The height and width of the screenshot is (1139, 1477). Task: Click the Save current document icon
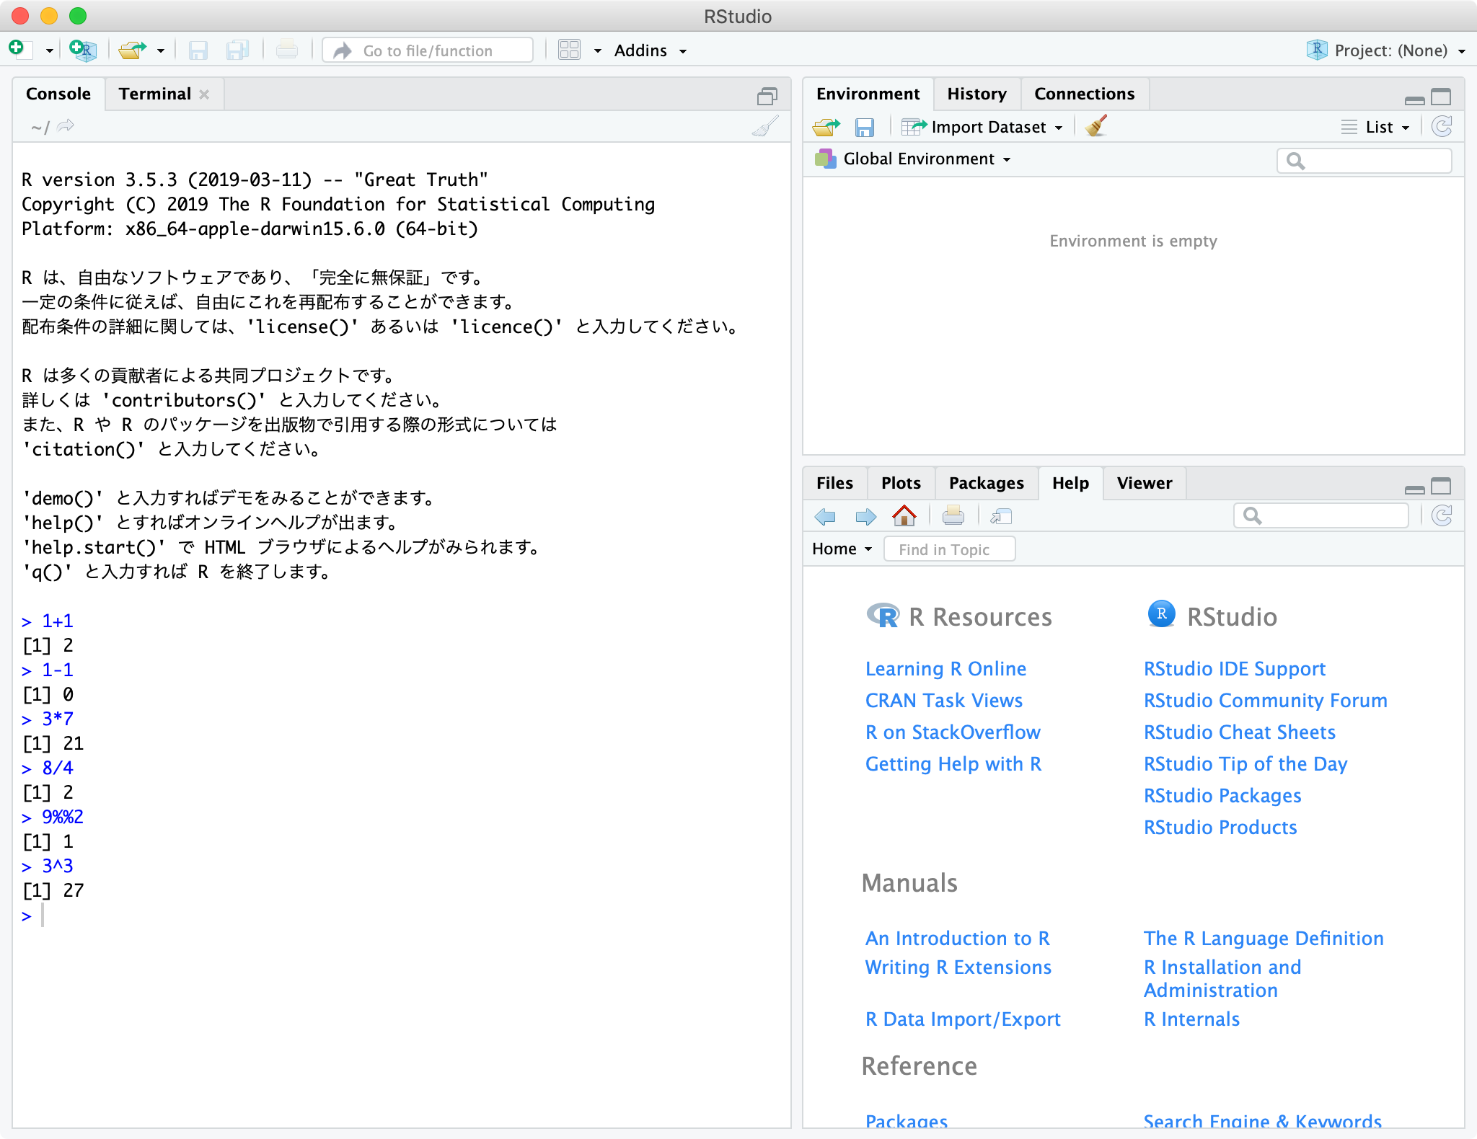[x=198, y=50]
